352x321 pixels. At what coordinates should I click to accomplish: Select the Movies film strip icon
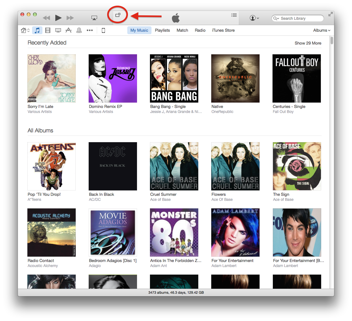point(47,30)
